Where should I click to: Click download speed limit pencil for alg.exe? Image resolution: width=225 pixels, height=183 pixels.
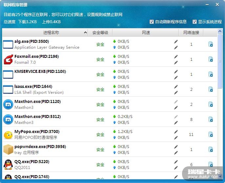[176, 42]
